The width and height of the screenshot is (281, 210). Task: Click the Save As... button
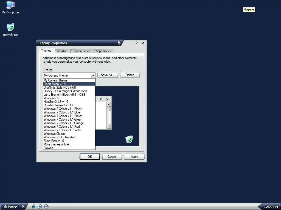pos(108,75)
